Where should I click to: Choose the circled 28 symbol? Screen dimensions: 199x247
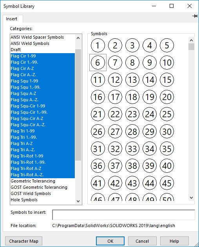coord(132,131)
